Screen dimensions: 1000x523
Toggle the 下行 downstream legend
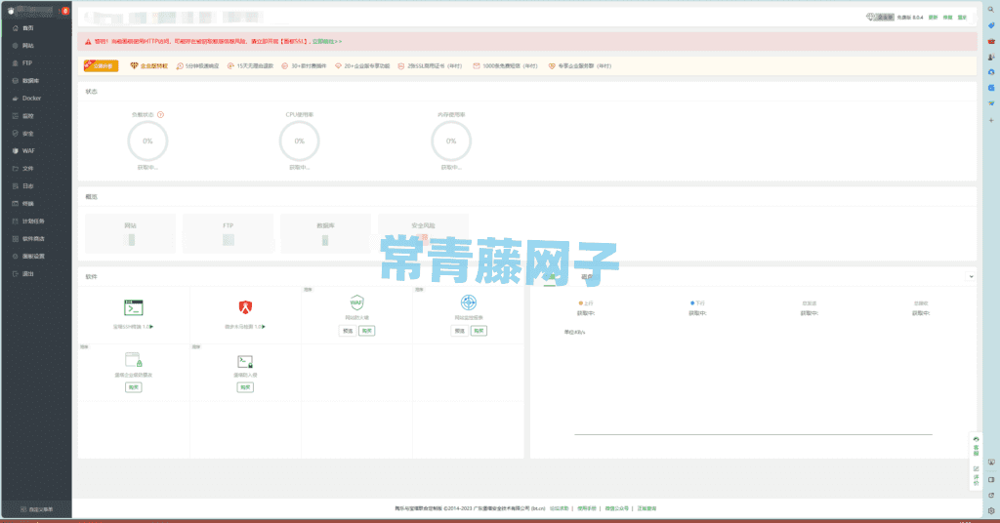coord(697,303)
